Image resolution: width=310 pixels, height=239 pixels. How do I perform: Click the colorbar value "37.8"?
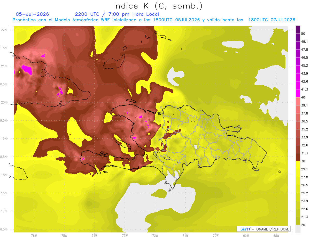pyautogui.click(x=304, y=113)
